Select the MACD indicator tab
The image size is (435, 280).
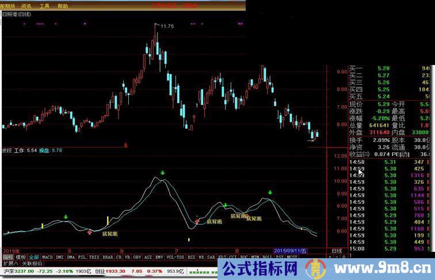[47, 257]
